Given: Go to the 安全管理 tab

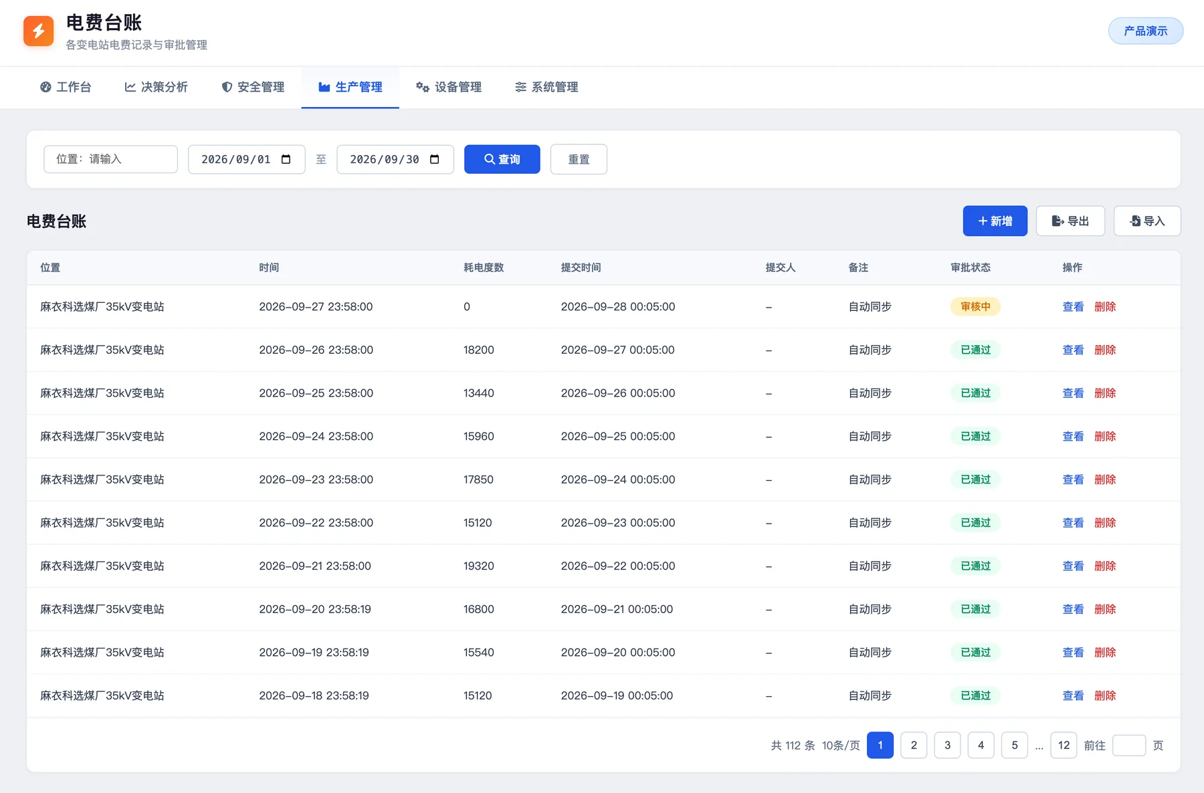Looking at the screenshot, I should click(253, 87).
